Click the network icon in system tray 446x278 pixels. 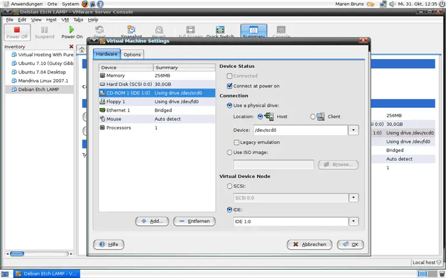tap(384, 4)
